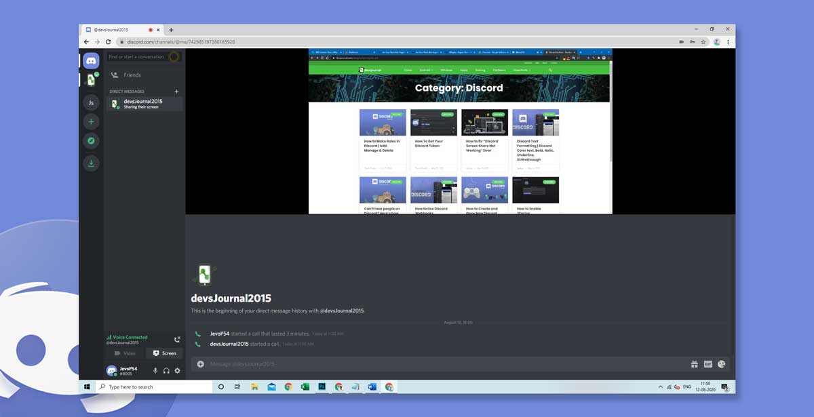This screenshot has width=814, height=417.
Task: Open the Friends list
Action: pyautogui.click(x=143, y=75)
